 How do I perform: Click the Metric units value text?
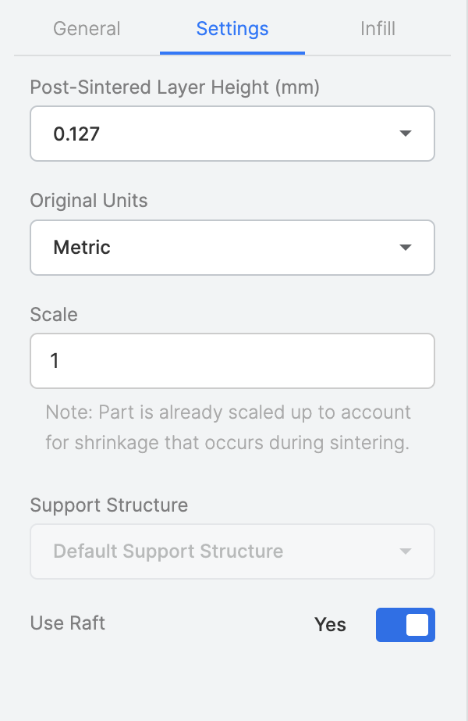pyautogui.click(x=82, y=248)
